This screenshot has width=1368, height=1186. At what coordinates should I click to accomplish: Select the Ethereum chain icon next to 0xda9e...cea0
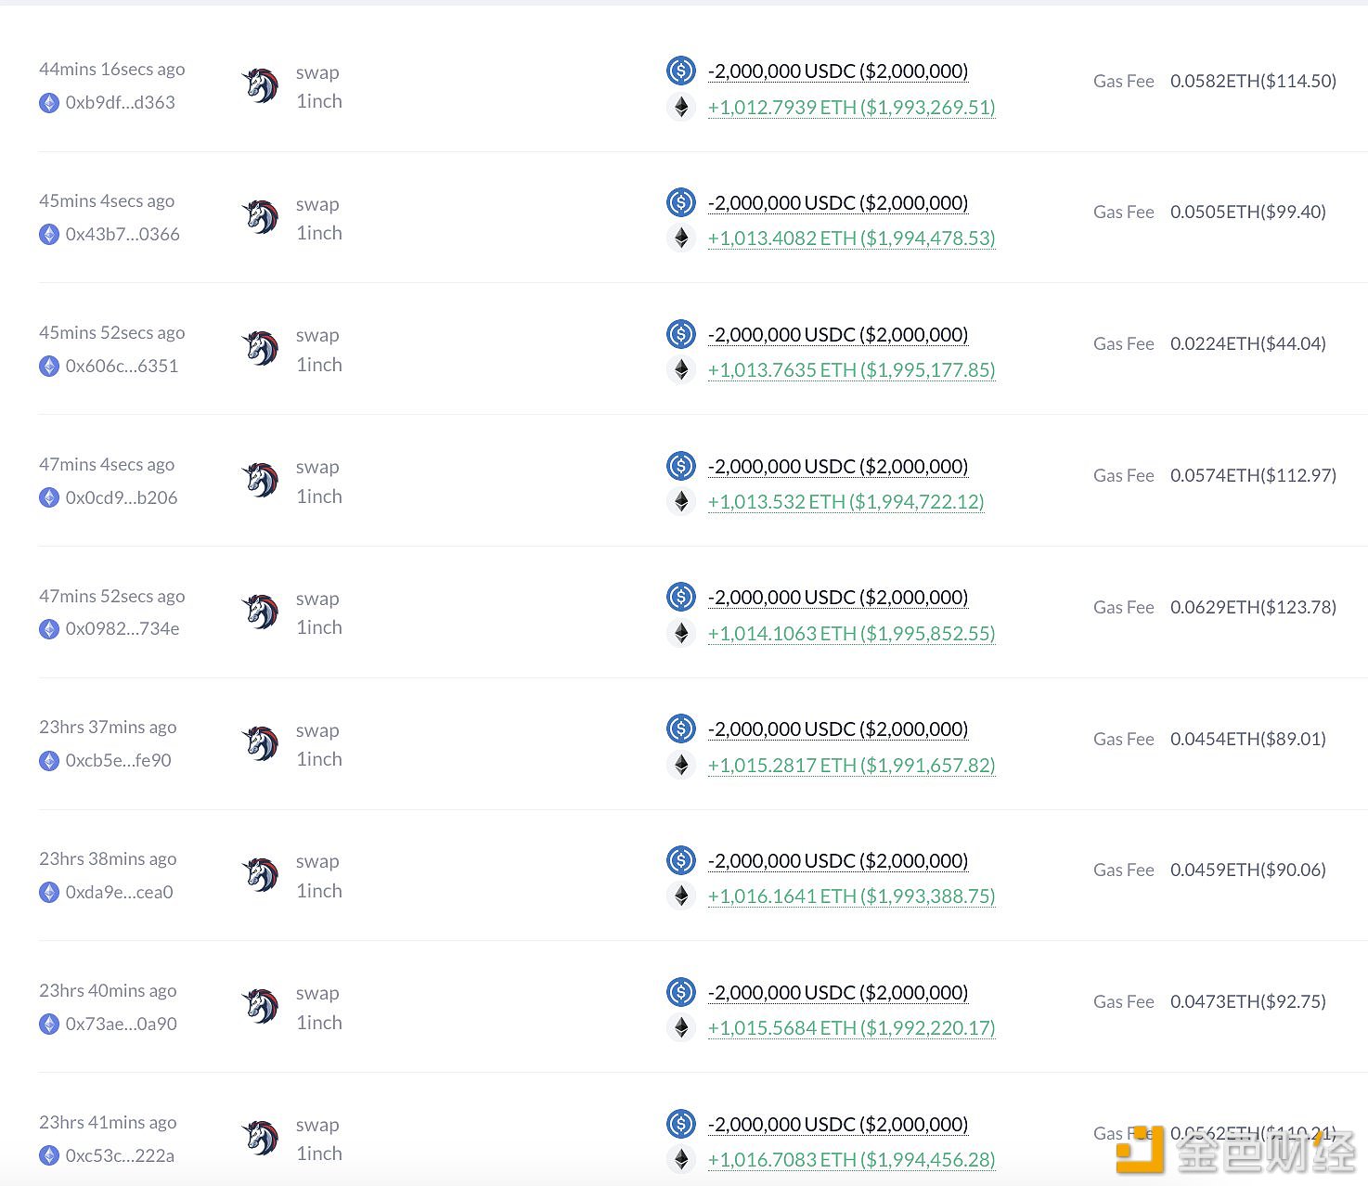tap(49, 893)
